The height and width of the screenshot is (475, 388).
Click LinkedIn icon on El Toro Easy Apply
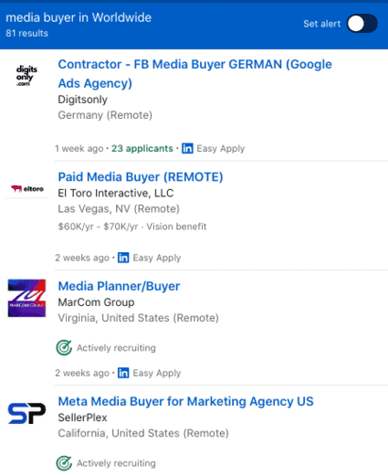[123, 258]
